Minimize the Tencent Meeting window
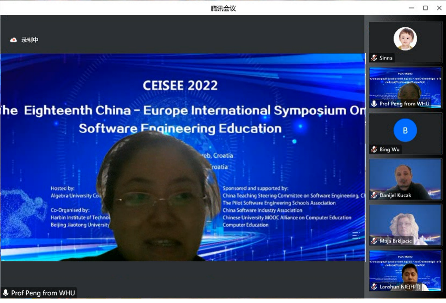 coord(411,8)
